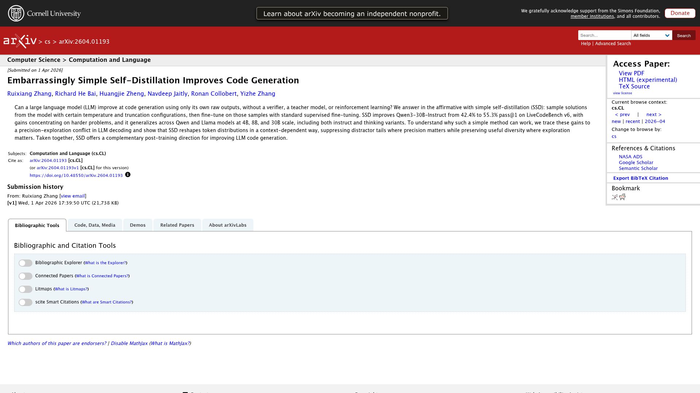
Task: Open HTML (experimental) link
Action: point(648,80)
